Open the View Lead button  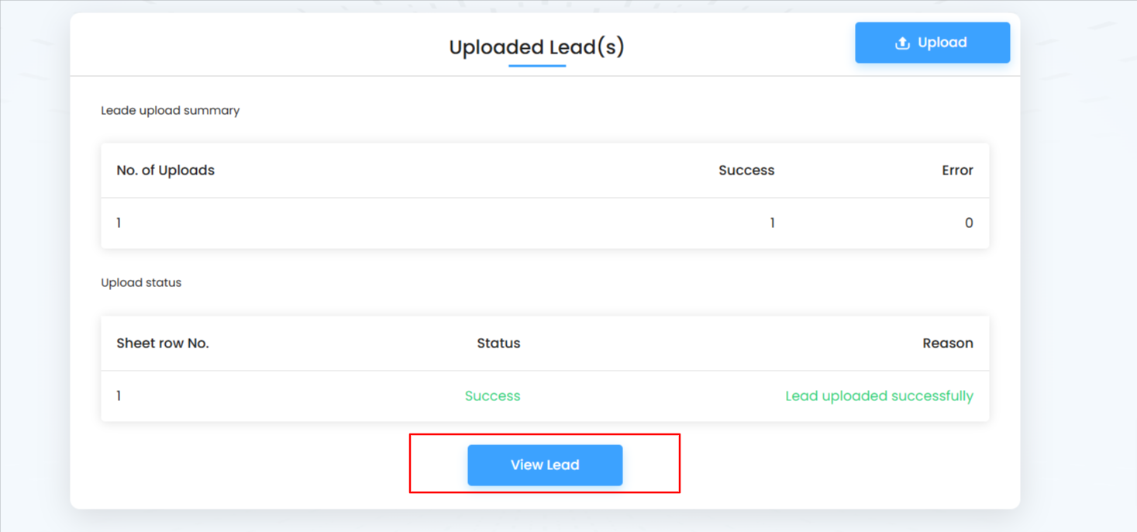(545, 465)
